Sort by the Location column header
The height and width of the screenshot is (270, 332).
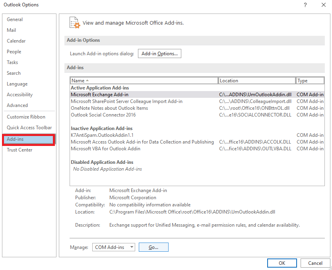[x=256, y=81]
